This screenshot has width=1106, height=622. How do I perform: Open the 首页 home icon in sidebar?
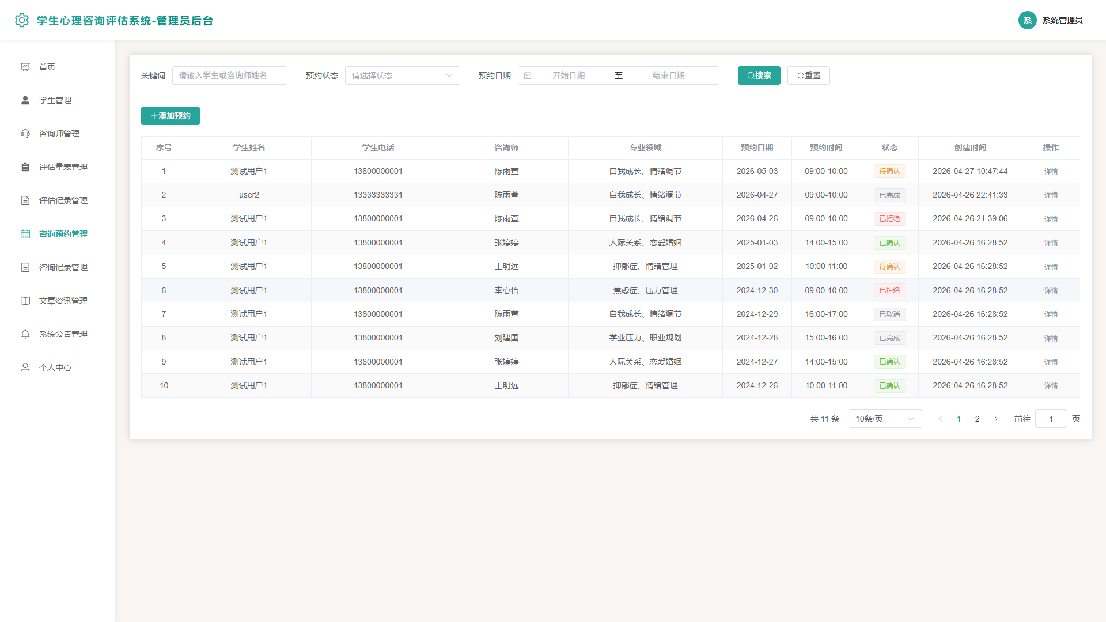tap(25, 67)
